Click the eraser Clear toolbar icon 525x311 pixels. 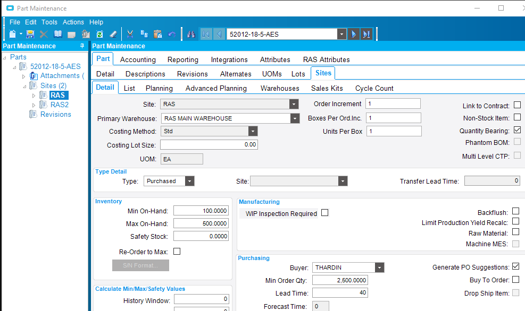(113, 34)
